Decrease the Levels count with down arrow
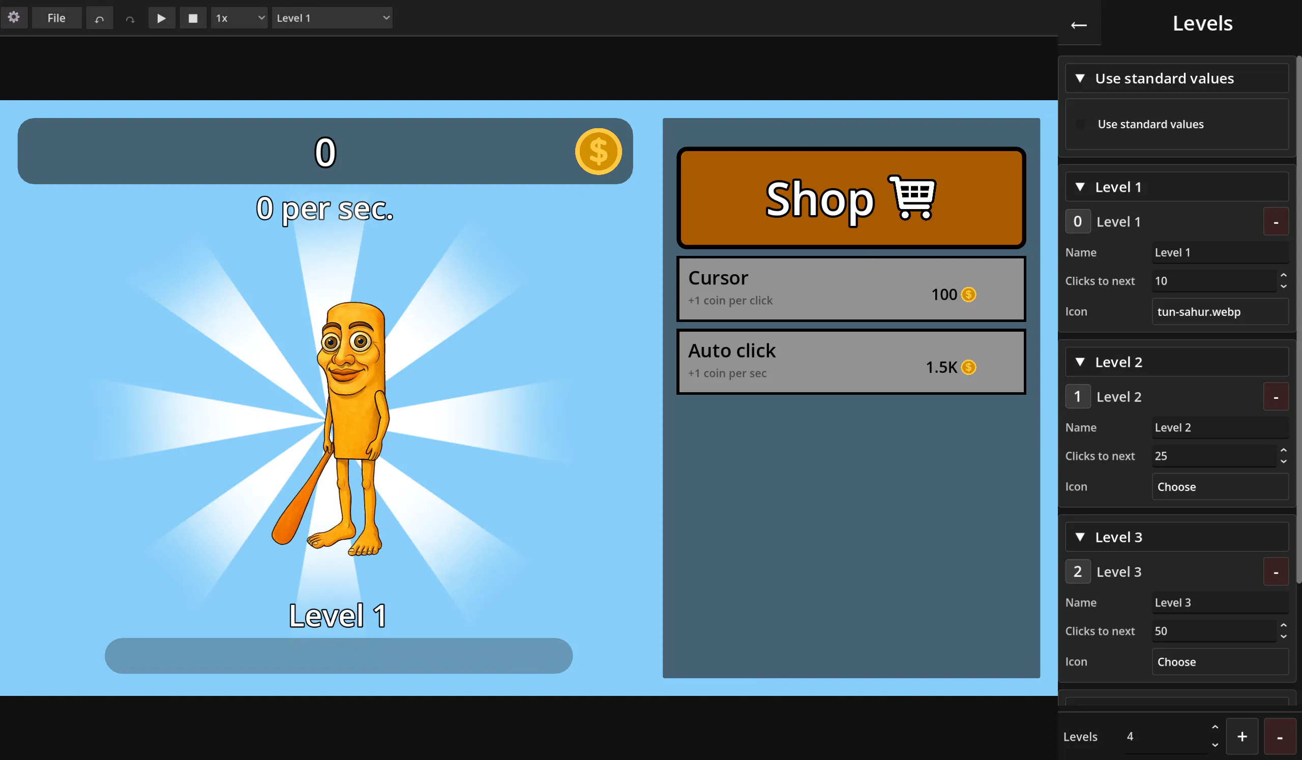 (1215, 745)
